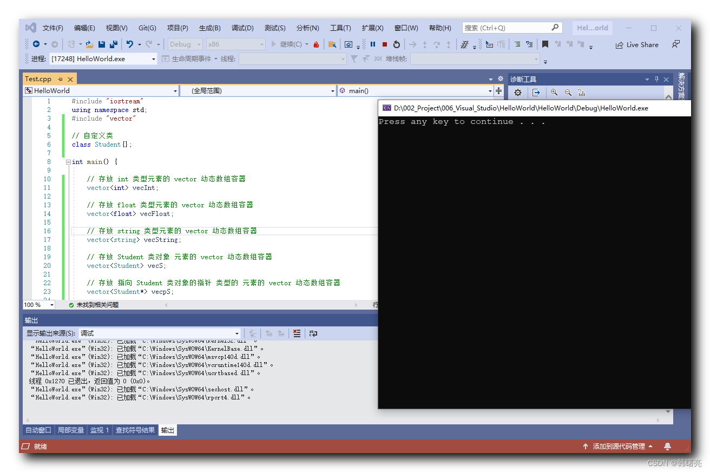This screenshot has height=472, width=710.
Task: Click the Live Share button
Action: pyautogui.click(x=637, y=45)
